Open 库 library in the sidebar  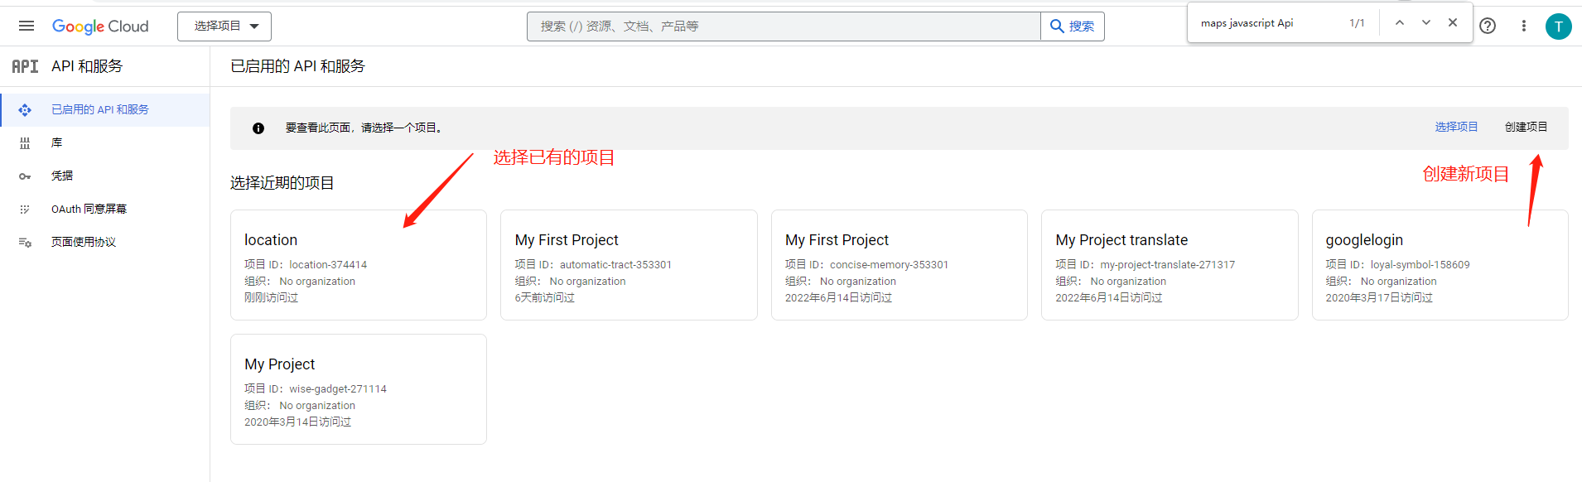tap(105, 142)
